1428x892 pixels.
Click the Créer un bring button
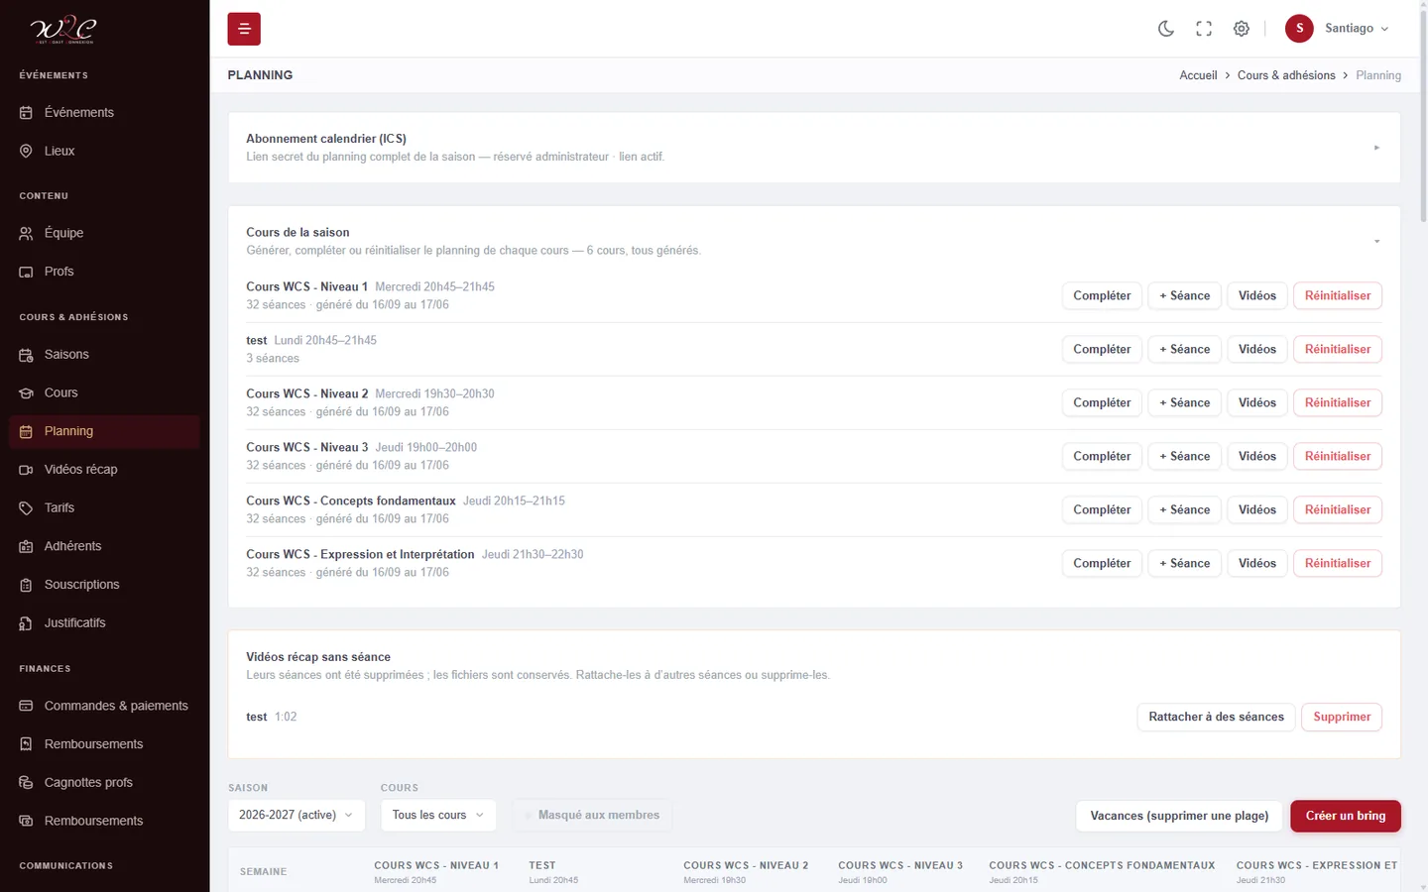point(1346,816)
